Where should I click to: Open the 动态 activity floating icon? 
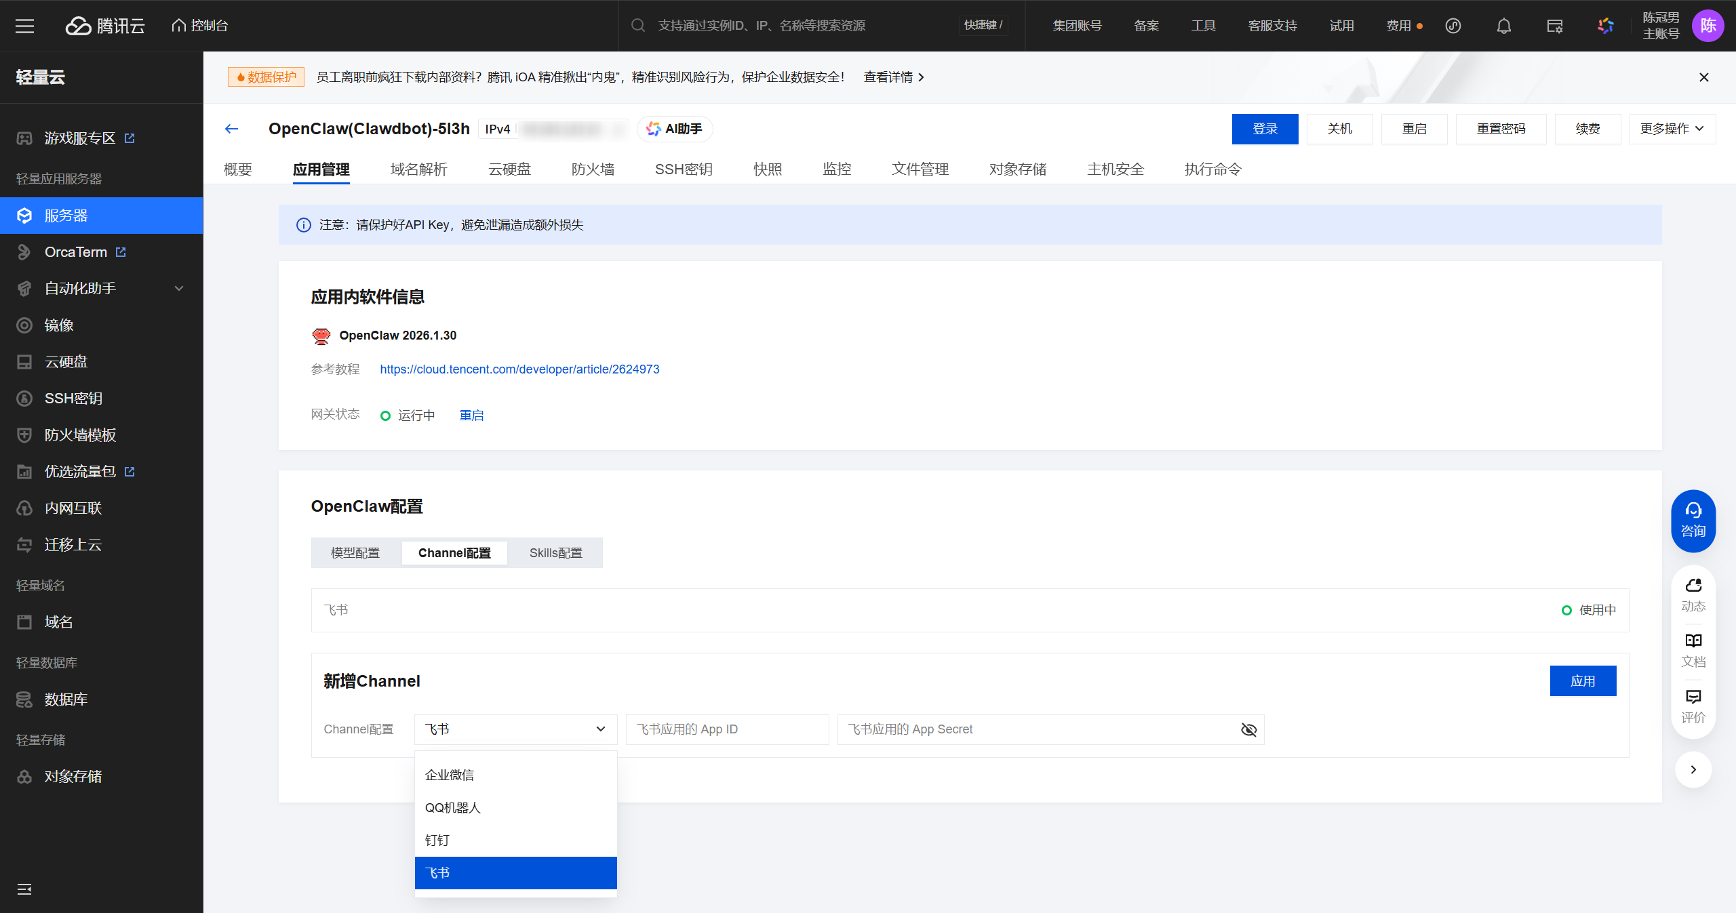[1693, 593]
